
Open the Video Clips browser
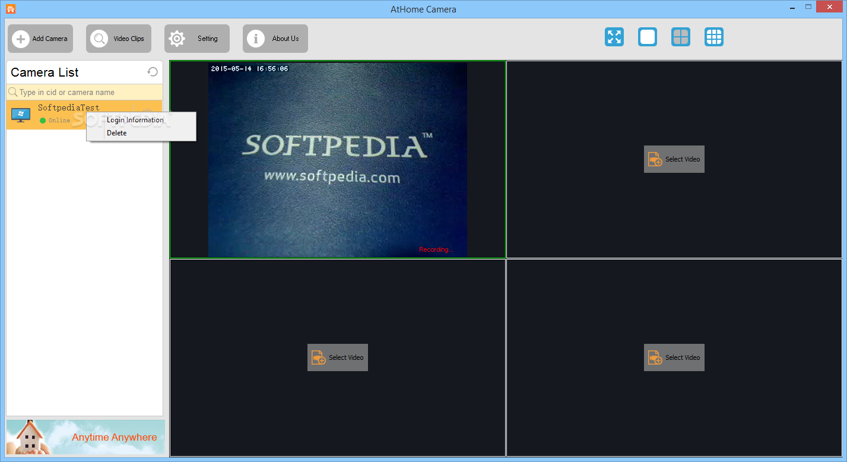click(119, 39)
